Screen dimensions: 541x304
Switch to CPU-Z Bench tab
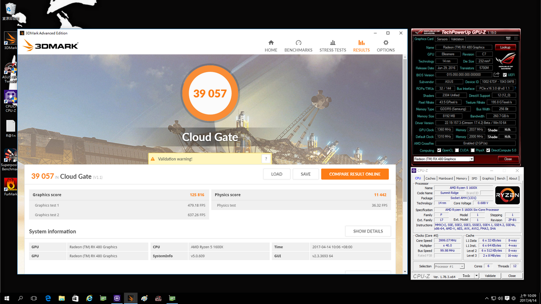point(501,178)
